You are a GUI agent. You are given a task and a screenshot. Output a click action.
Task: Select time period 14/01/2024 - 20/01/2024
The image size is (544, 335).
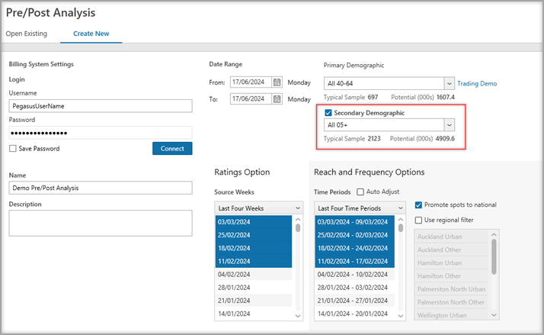[x=354, y=314]
